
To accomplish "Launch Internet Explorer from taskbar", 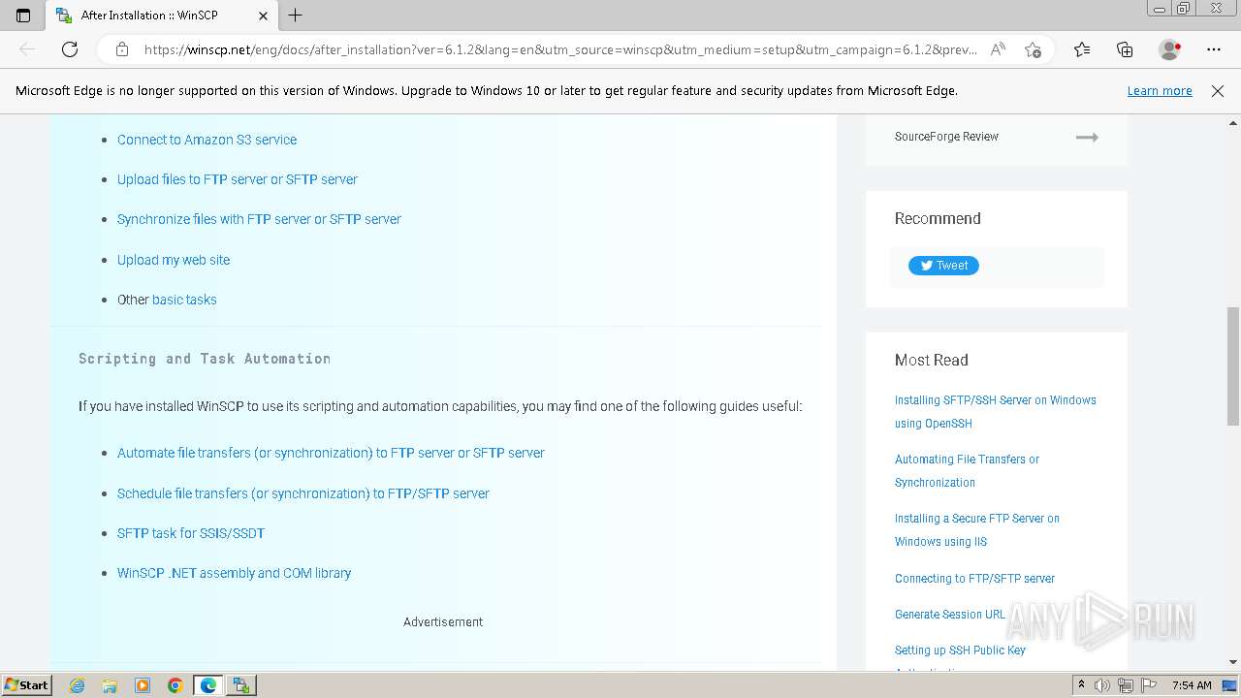I will coord(78,685).
